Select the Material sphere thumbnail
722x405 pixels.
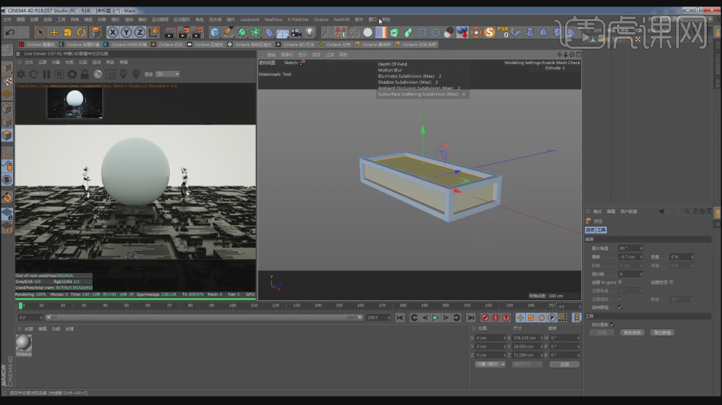coord(24,343)
